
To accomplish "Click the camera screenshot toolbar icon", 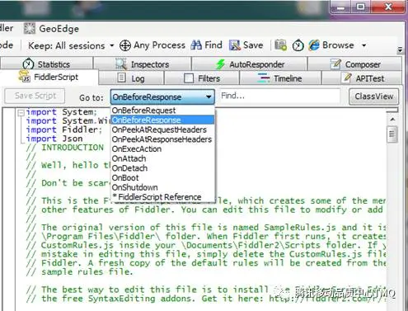I will 281,45.
